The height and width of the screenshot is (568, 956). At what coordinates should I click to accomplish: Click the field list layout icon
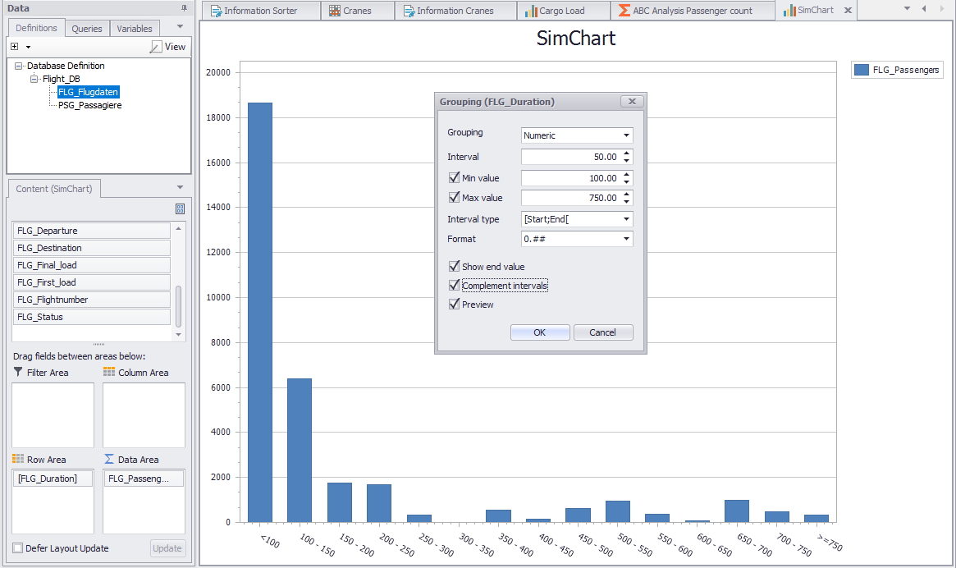tap(181, 208)
